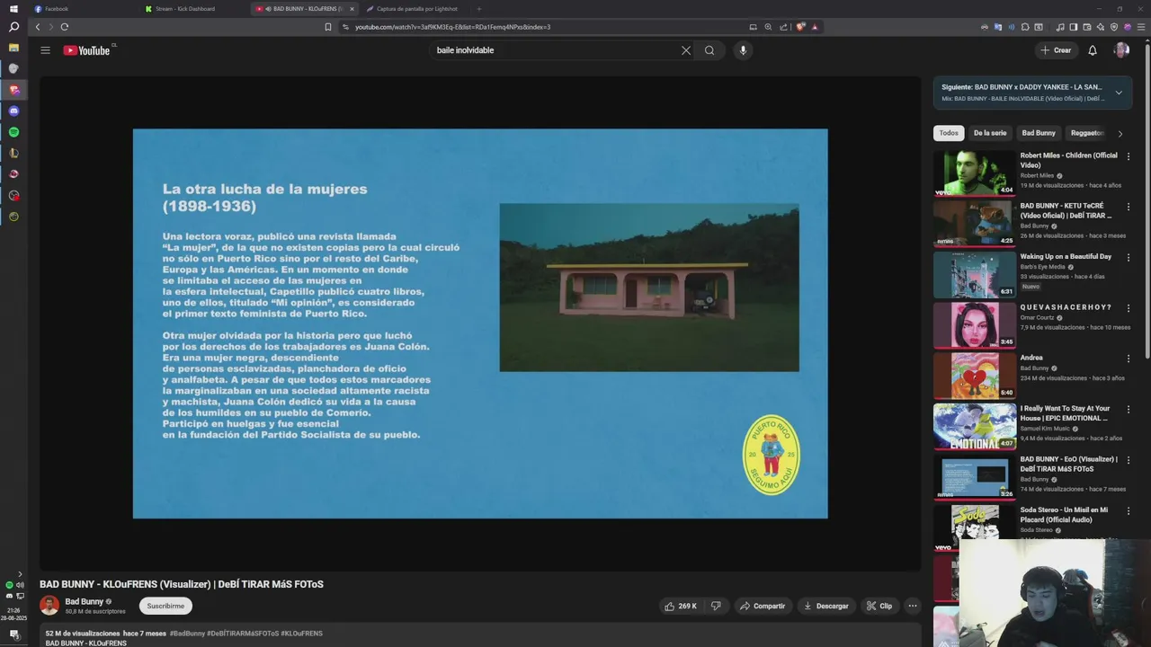
Task: Select the Bad Bunny filter chip
Action: pyautogui.click(x=1039, y=133)
